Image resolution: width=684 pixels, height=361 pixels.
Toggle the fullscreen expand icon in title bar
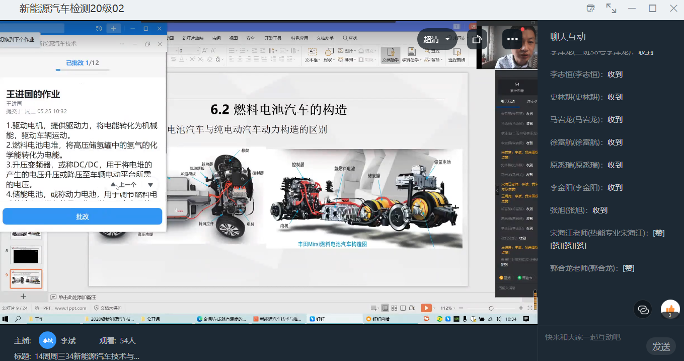pyautogui.click(x=611, y=8)
